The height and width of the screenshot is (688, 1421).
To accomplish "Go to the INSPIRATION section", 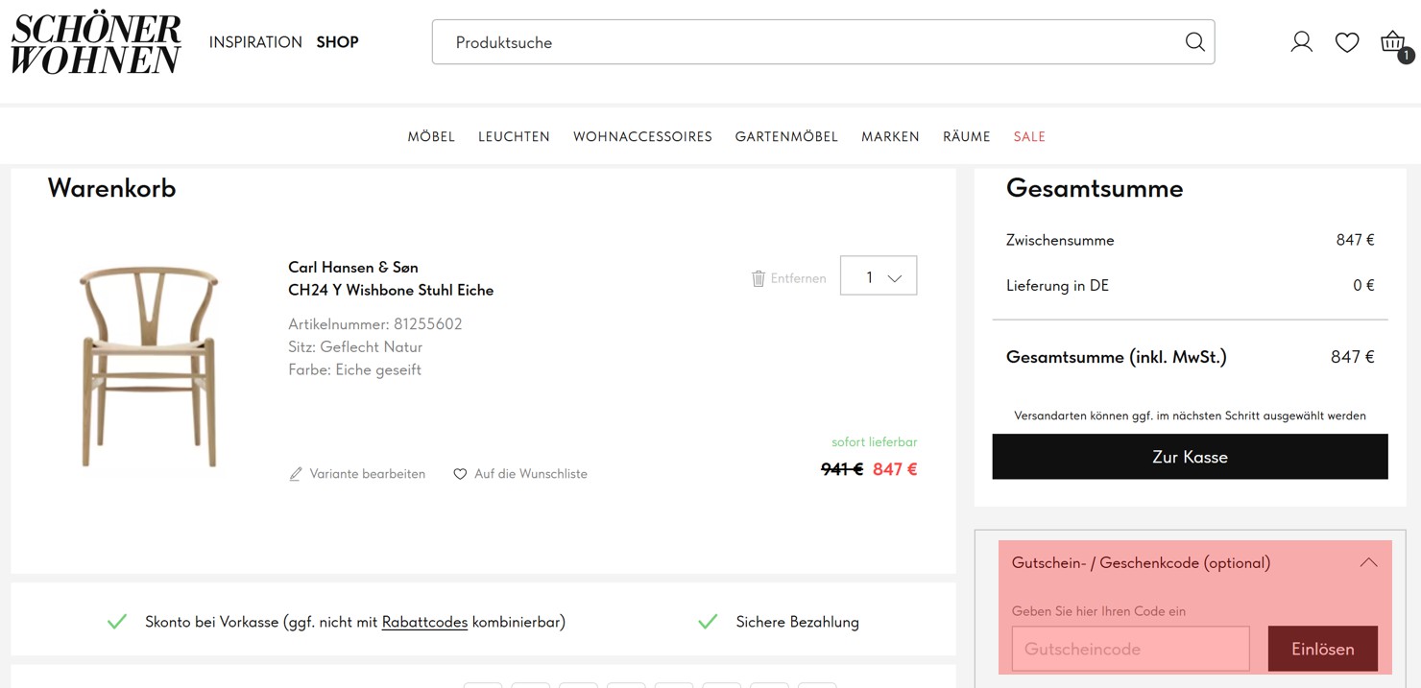I will pos(255,42).
